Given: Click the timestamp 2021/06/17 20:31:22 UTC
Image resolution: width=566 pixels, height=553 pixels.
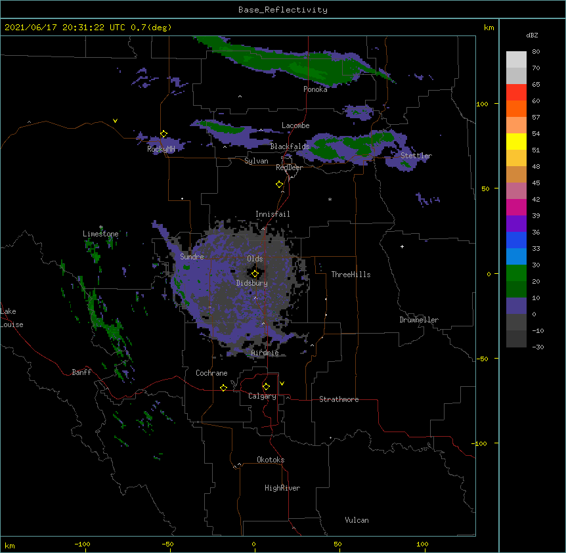Looking at the screenshot, I should [x=65, y=28].
